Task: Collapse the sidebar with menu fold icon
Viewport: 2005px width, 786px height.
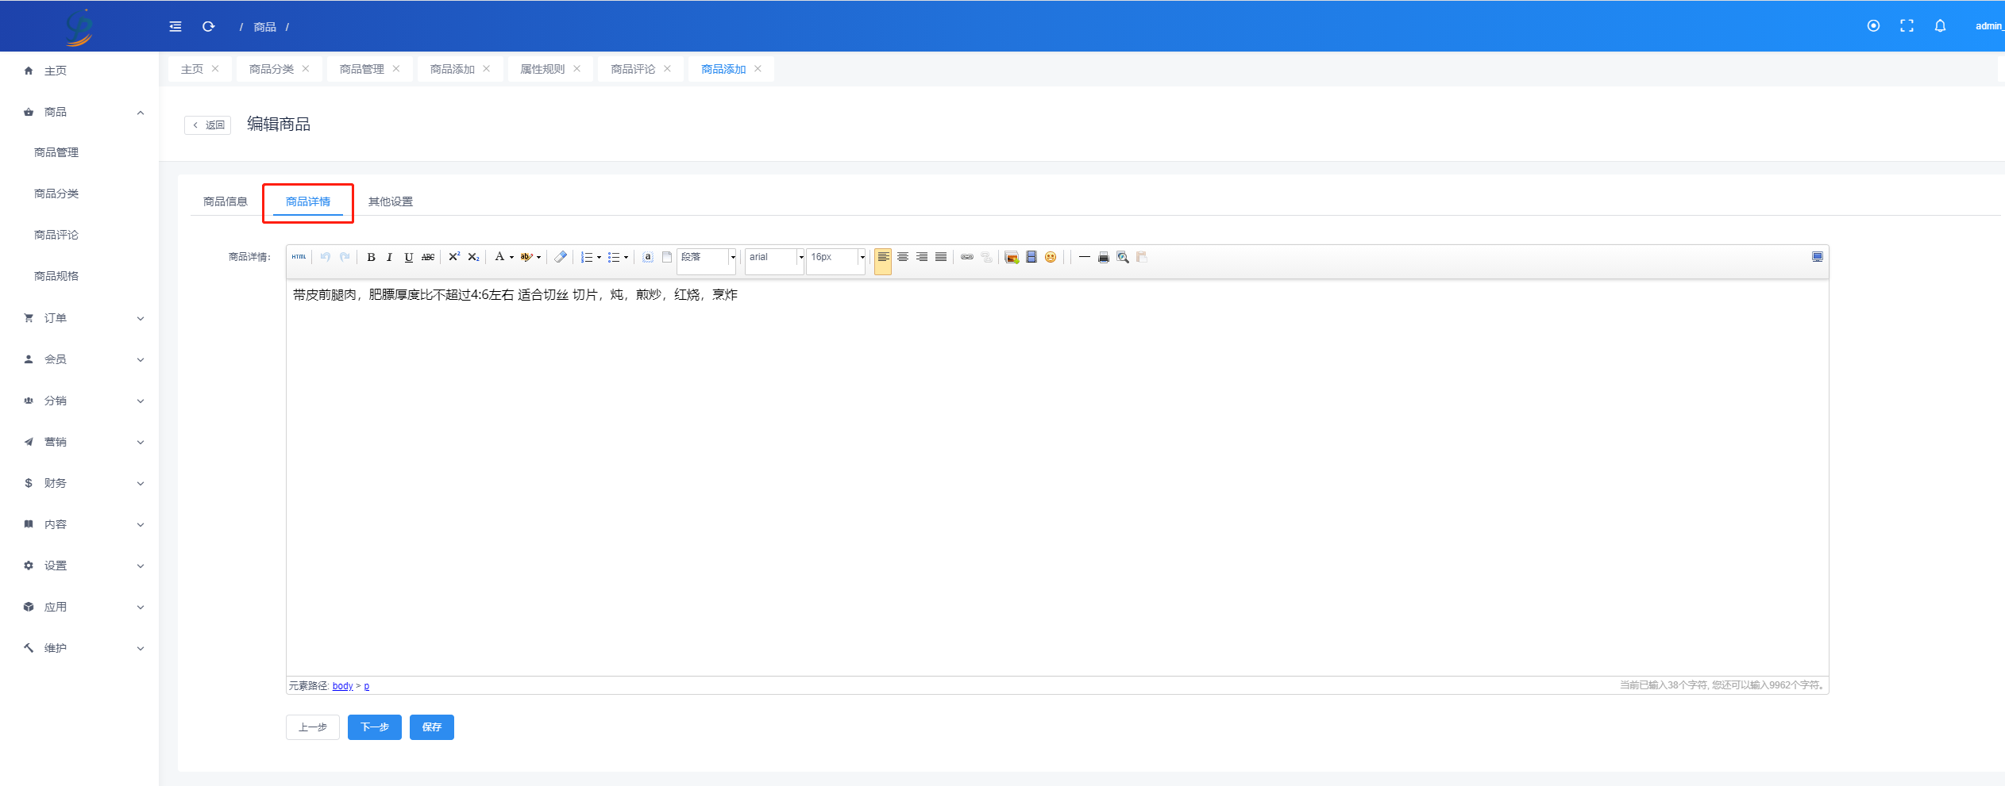Action: click(x=175, y=26)
